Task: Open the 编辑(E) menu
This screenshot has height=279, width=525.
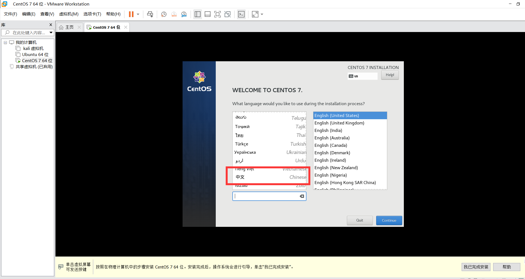Action: (x=29, y=14)
